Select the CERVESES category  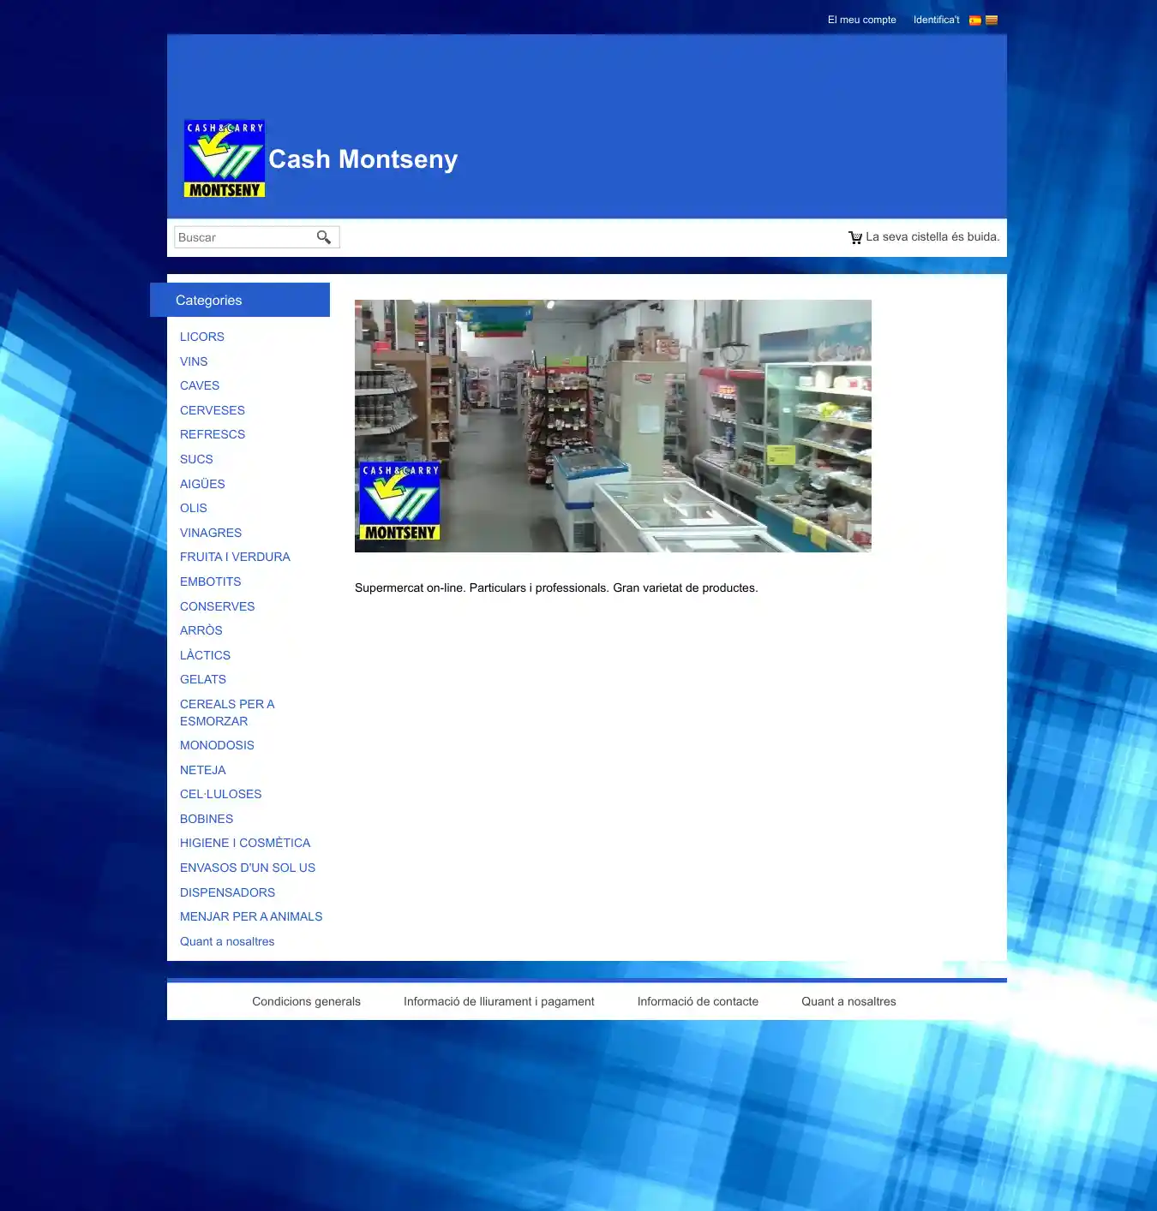(213, 410)
